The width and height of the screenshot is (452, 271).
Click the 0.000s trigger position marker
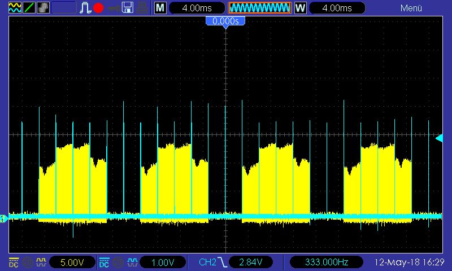tap(225, 21)
